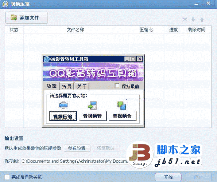
Task: Click the audio-video convert icon above 音视频转
Action: (92, 105)
